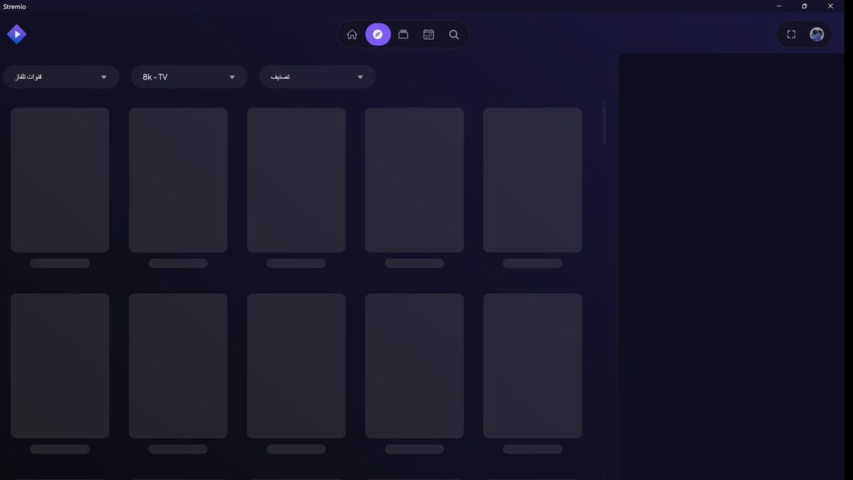Open the Calendar icon
The image size is (853, 480).
click(429, 34)
